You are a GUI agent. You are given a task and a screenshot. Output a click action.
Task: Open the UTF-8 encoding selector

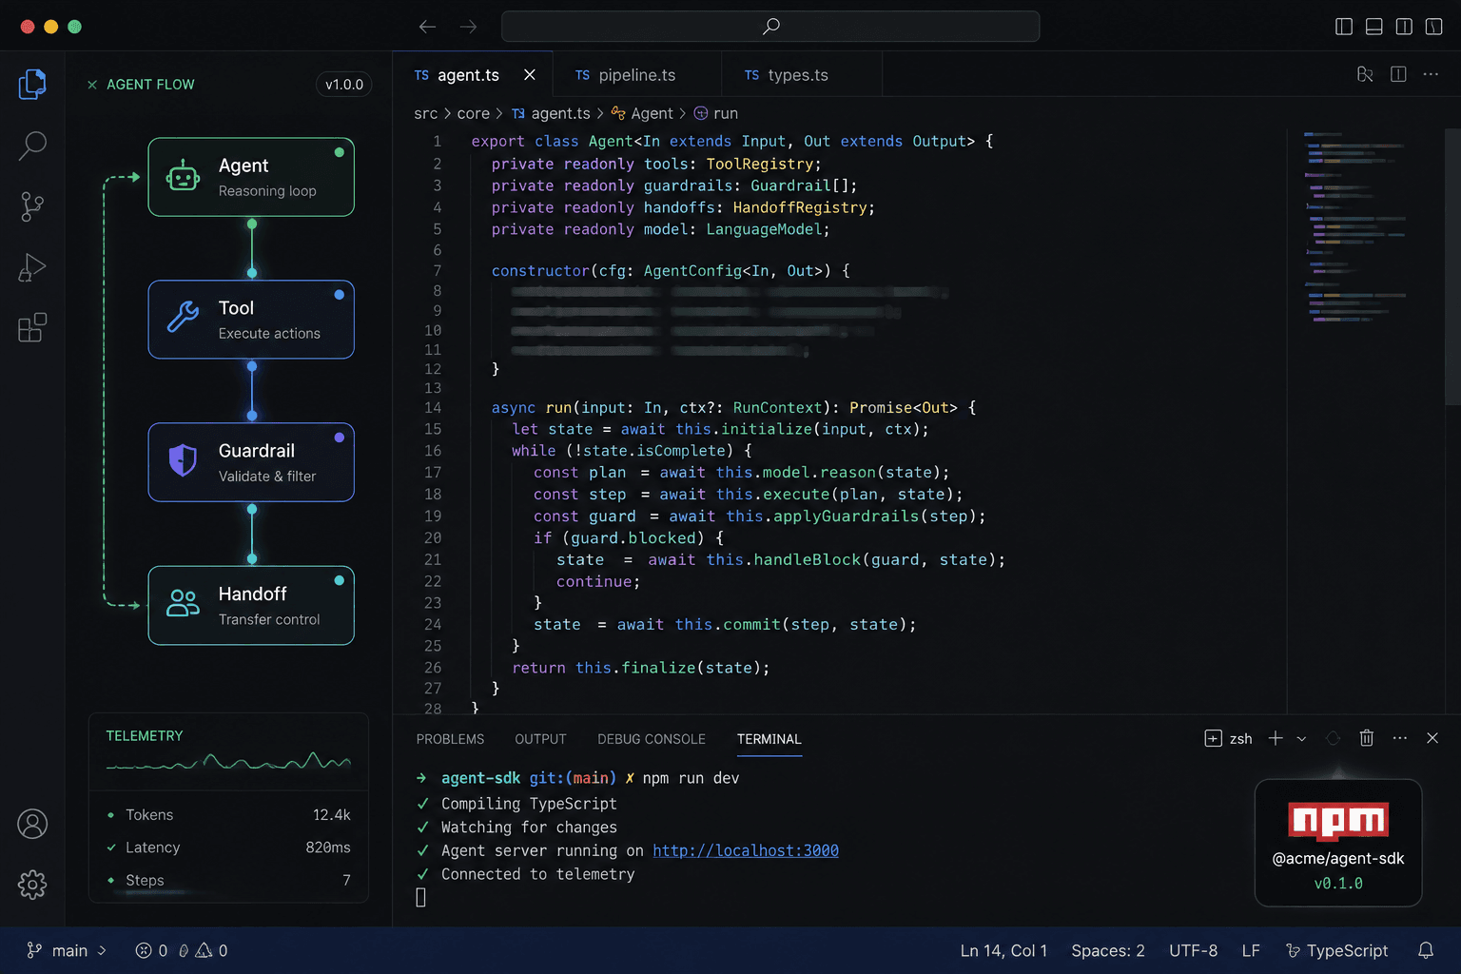pos(1194,951)
